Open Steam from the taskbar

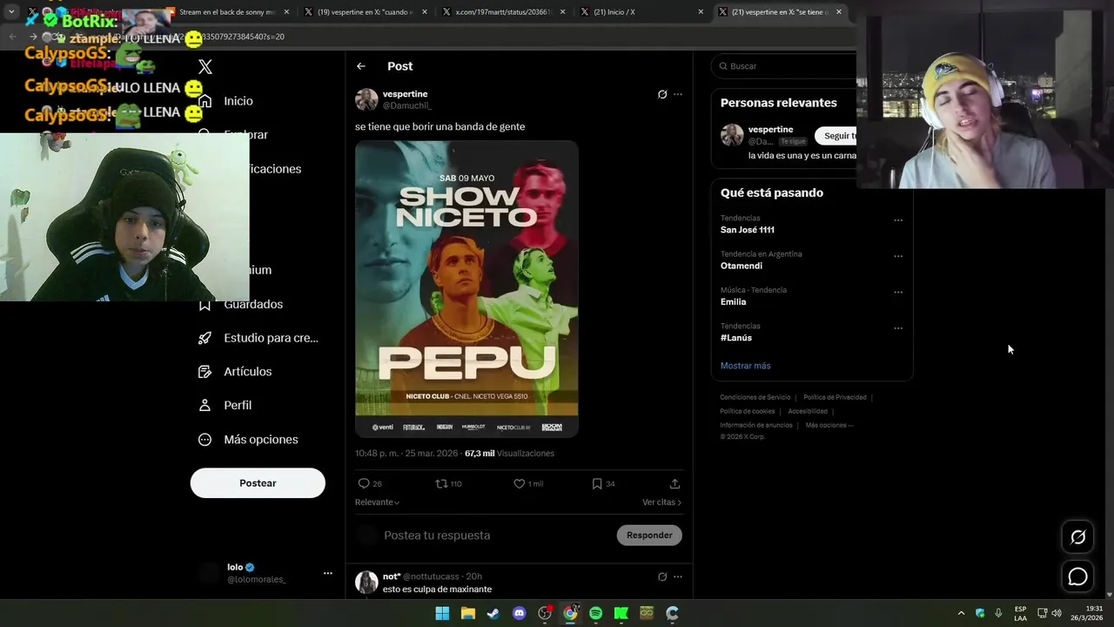pos(493,613)
